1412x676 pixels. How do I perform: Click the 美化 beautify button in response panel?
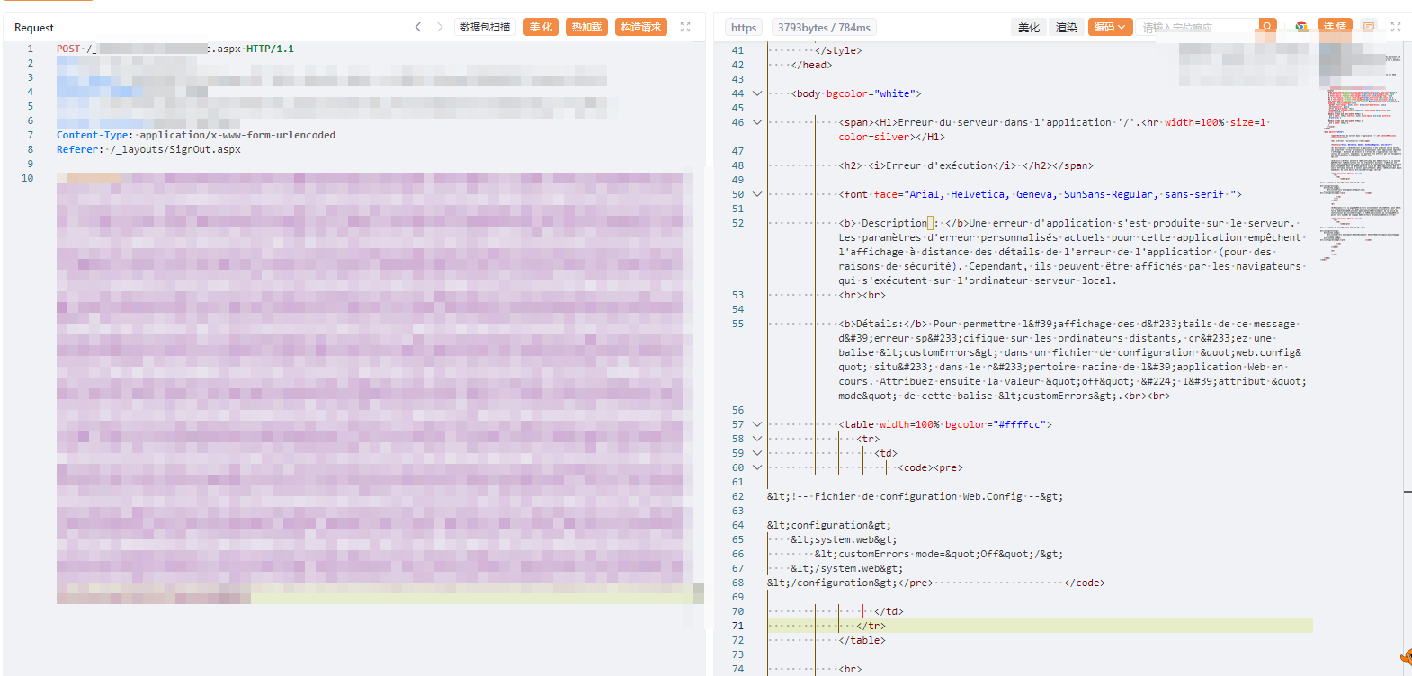pos(1029,28)
